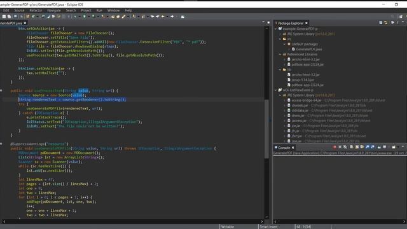Select charsets.jar in JRE System Library

(x=300, y=106)
